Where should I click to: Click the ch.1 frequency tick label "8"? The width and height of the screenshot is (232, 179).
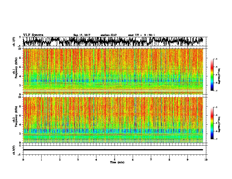click(21, 58)
